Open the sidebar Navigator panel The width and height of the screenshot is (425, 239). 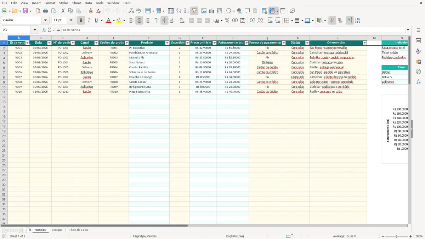pyautogui.click(x=418, y=72)
